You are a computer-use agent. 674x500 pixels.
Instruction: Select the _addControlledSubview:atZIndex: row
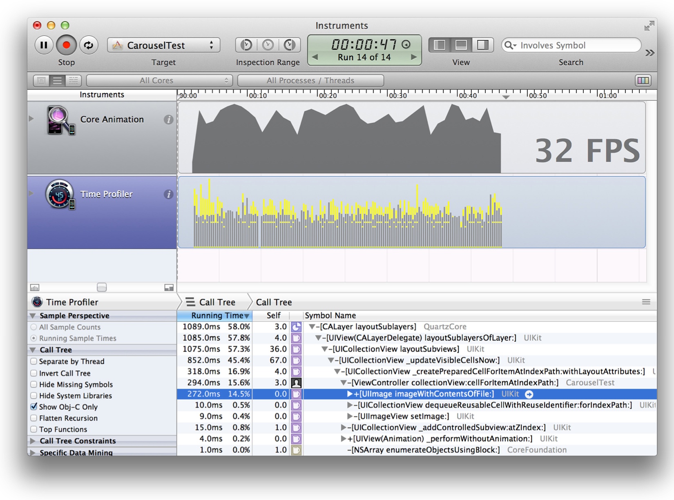[417, 427]
